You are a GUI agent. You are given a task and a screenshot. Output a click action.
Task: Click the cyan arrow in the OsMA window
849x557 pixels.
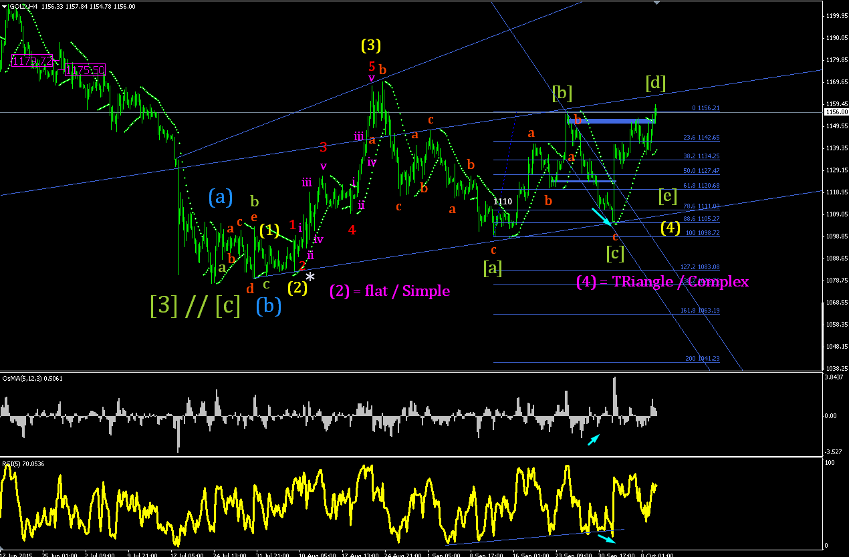click(593, 439)
